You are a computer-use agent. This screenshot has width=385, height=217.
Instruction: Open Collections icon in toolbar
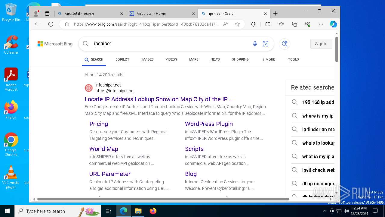pos(294,24)
